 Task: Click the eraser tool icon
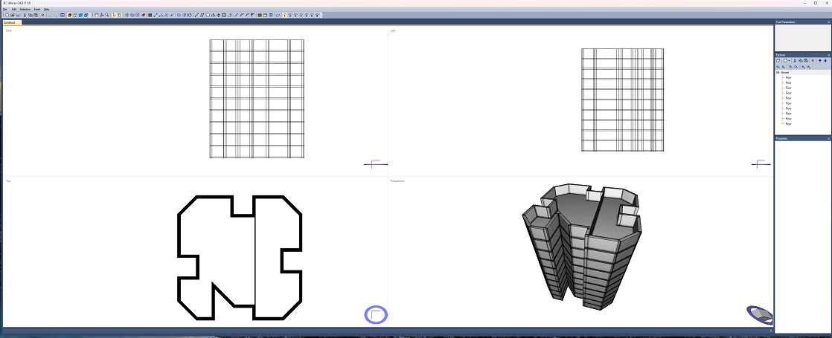click(143, 15)
